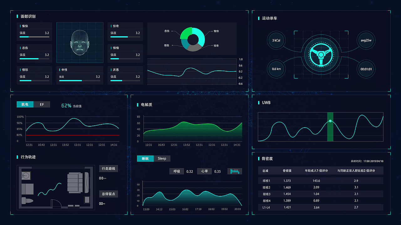Click the 愤怒 intensity bar
Viewport: 401px width, 225px height.
34,81
